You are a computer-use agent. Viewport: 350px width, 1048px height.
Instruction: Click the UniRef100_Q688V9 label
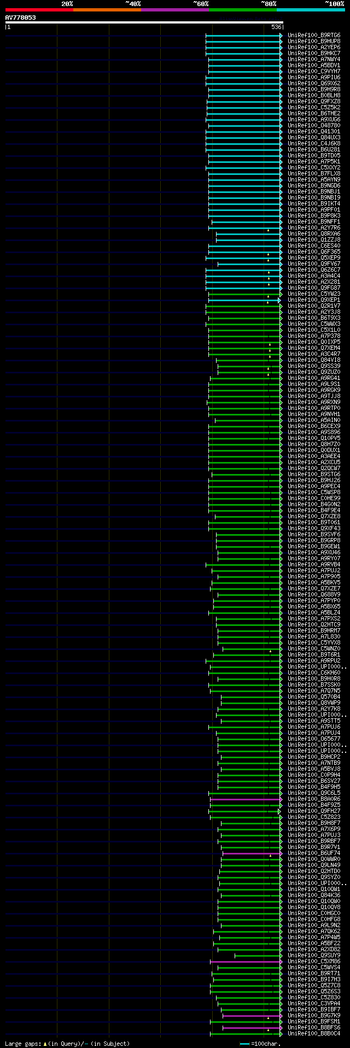coord(314,595)
